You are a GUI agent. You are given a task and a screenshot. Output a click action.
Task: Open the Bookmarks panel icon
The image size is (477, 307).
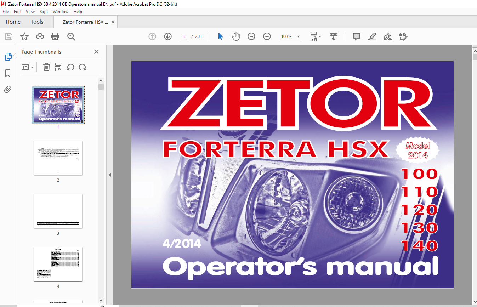(8, 73)
